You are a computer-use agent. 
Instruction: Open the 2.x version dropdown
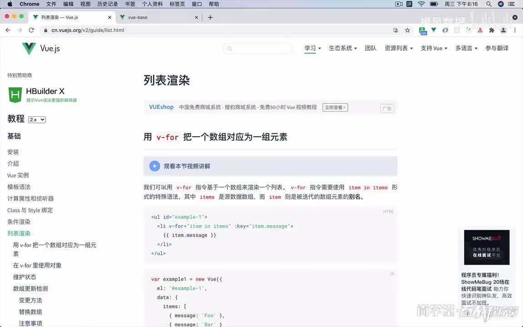coord(37,119)
